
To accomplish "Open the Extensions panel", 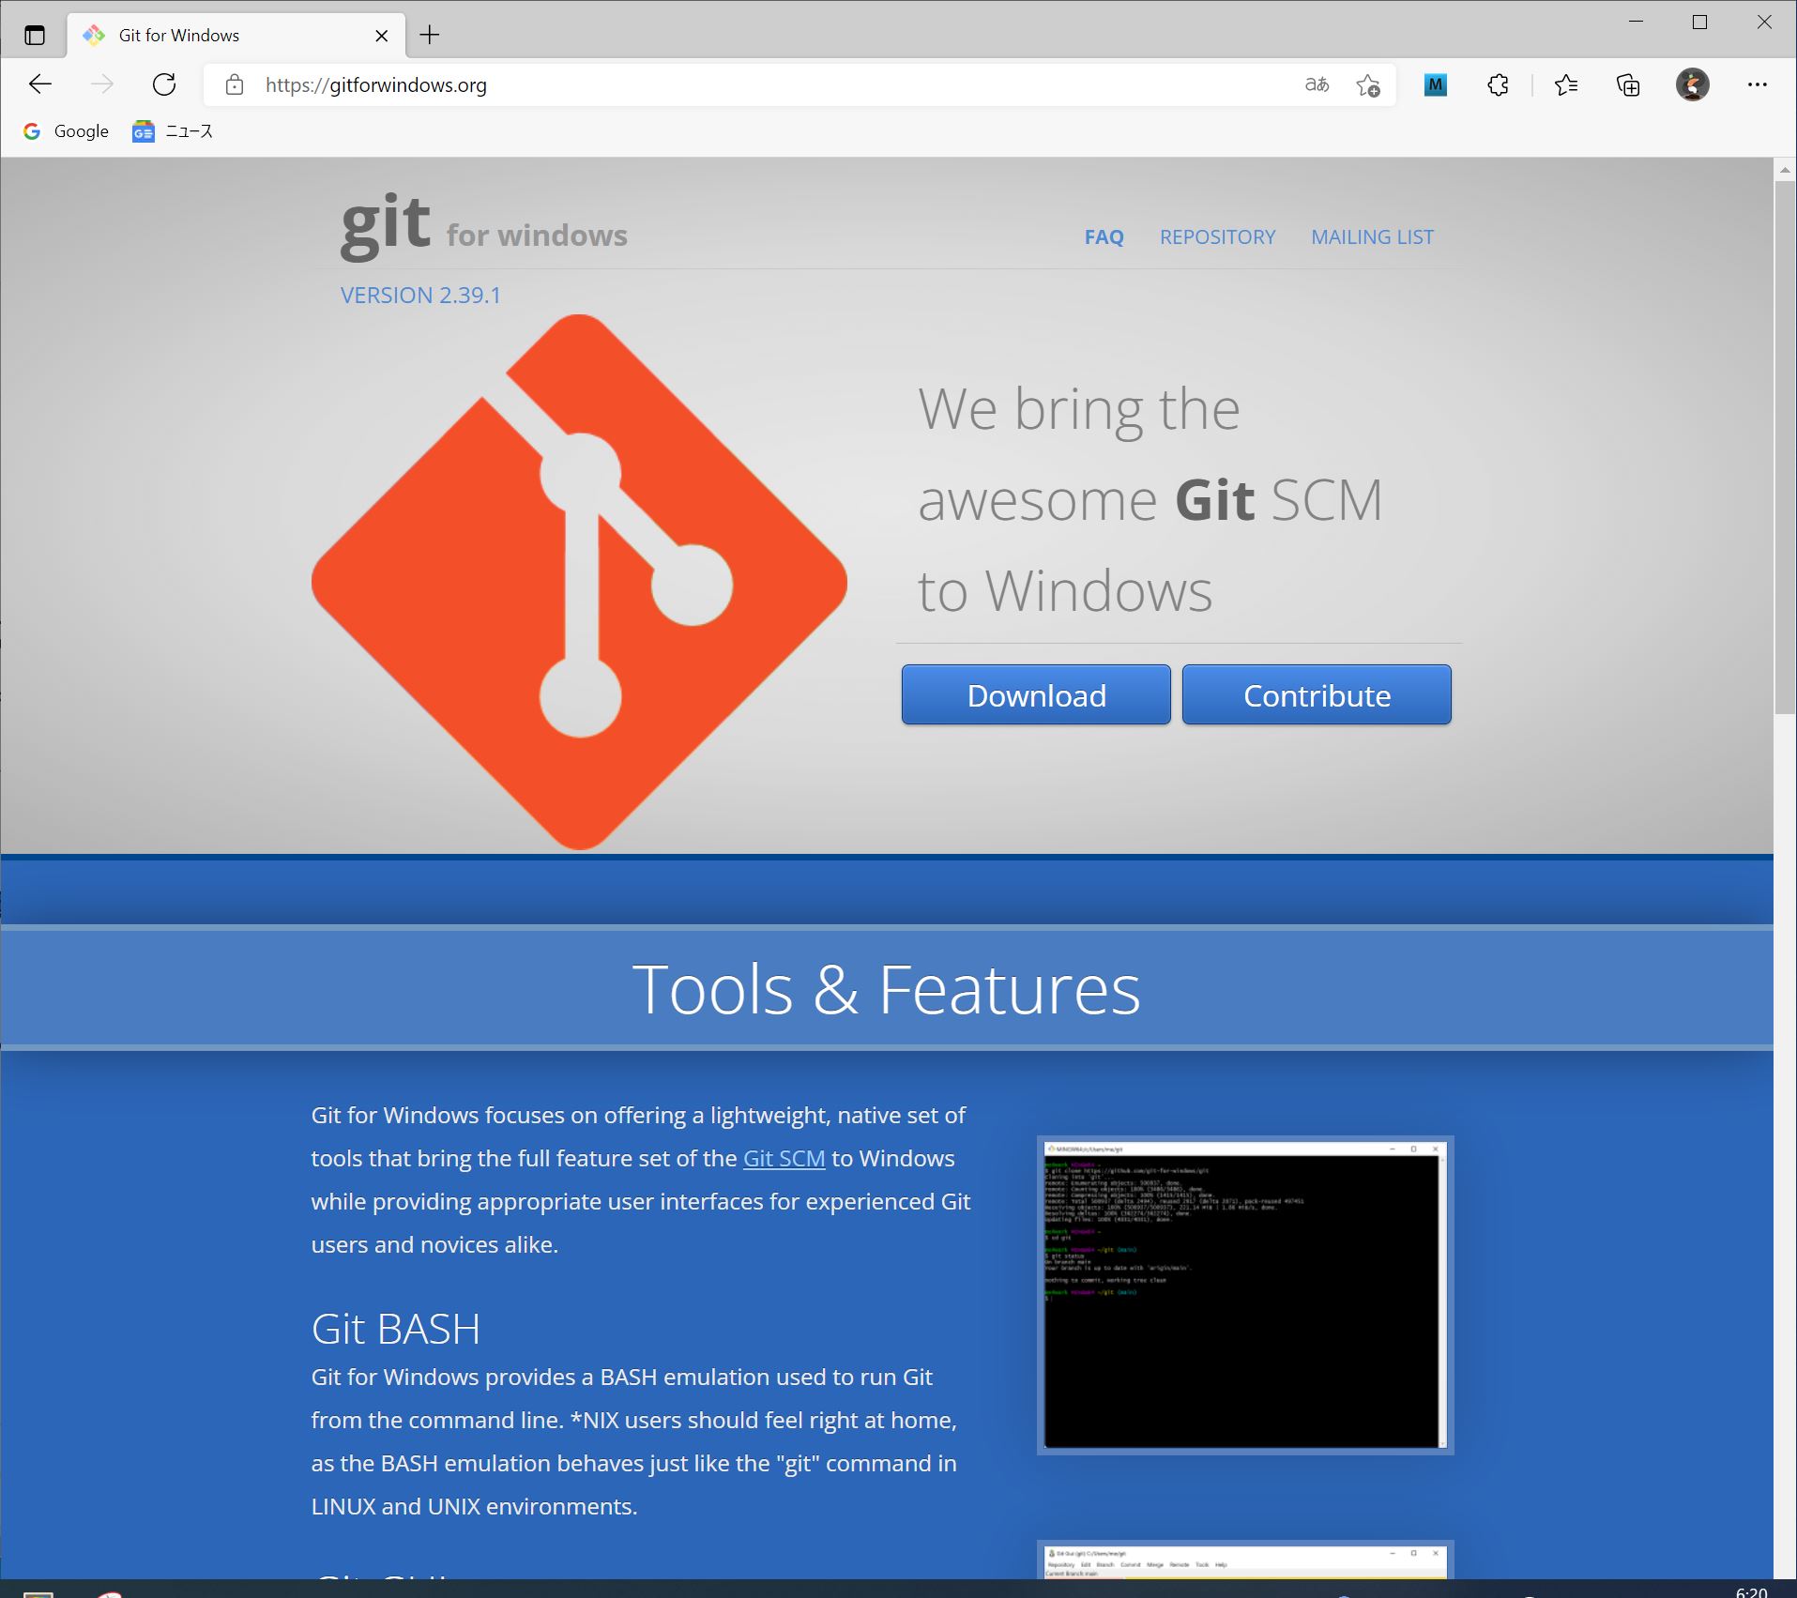I will 1498,85.
